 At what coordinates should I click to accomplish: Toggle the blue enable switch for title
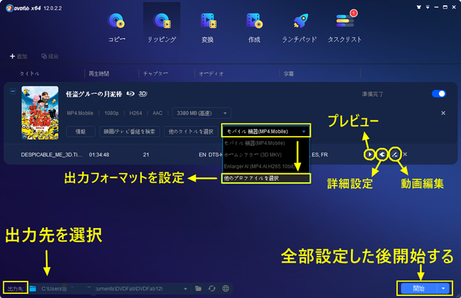[x=438, y=94]
